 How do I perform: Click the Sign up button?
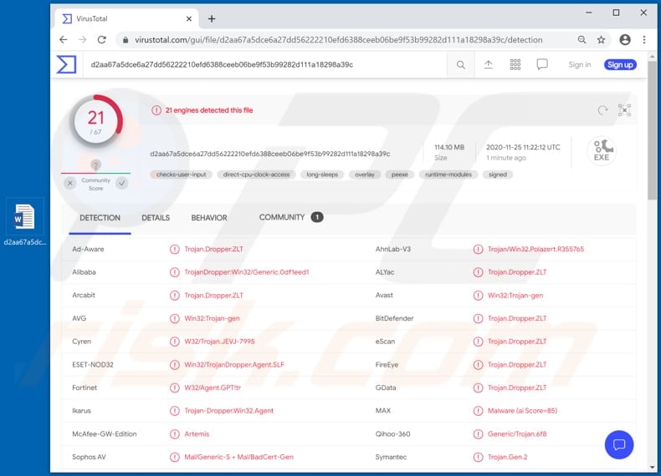click(x=620, y=64)
